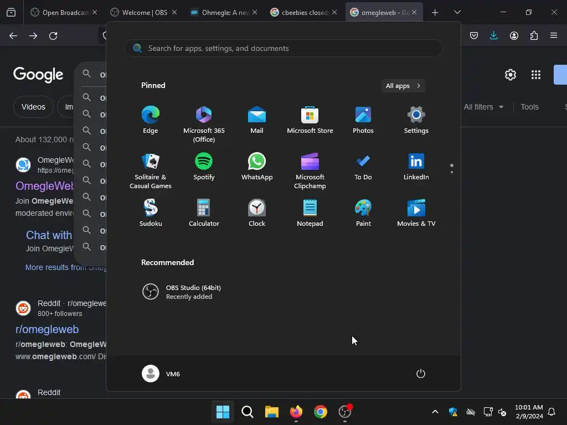Open the OmegleWeb search result title
The height and width of the screenshot is (425, 567).
pos(44,186)
